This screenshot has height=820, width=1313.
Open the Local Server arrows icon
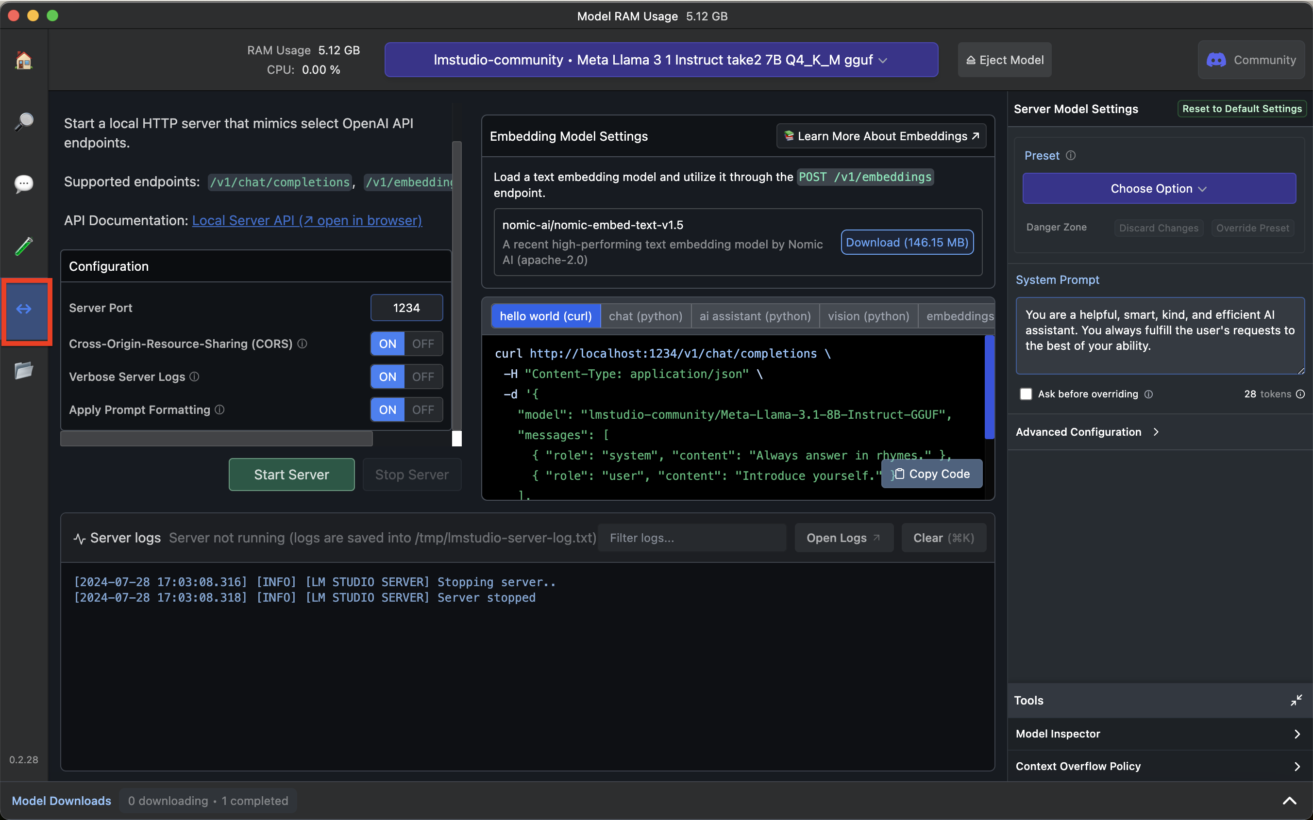pyautogui.click(x=24, y=309)
